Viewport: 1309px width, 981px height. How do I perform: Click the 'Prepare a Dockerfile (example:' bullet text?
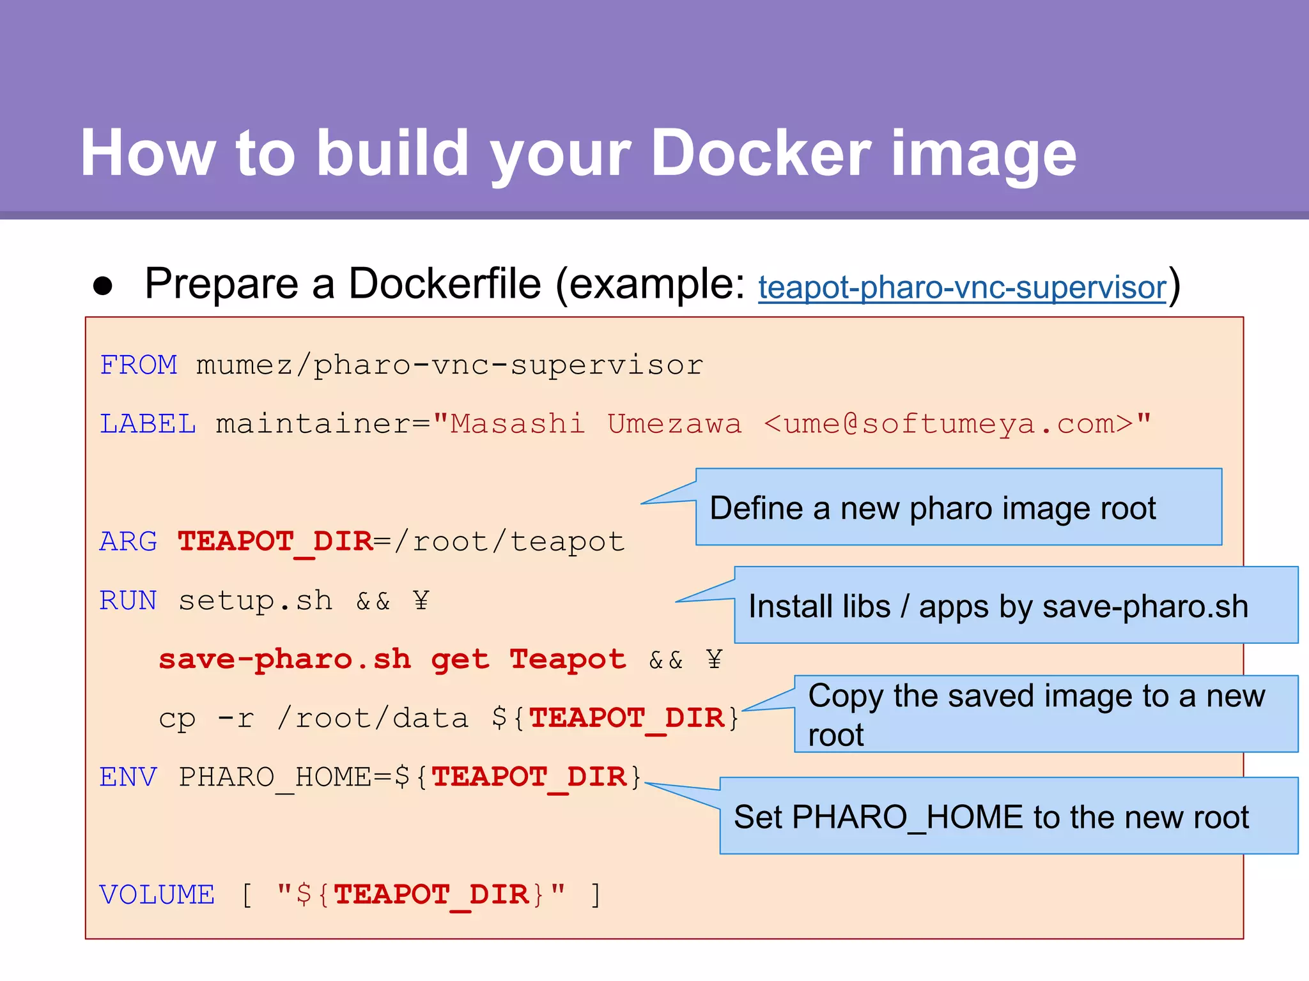(x=445, y=284)
